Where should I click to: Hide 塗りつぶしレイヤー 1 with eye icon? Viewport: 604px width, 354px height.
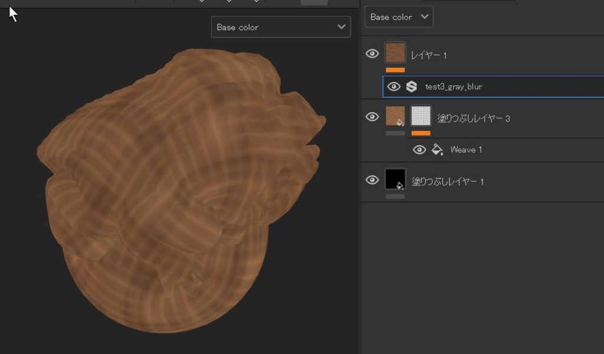(372, 180)
